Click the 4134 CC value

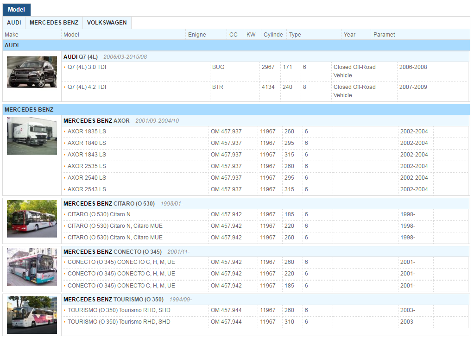click(x=268, y=87)
